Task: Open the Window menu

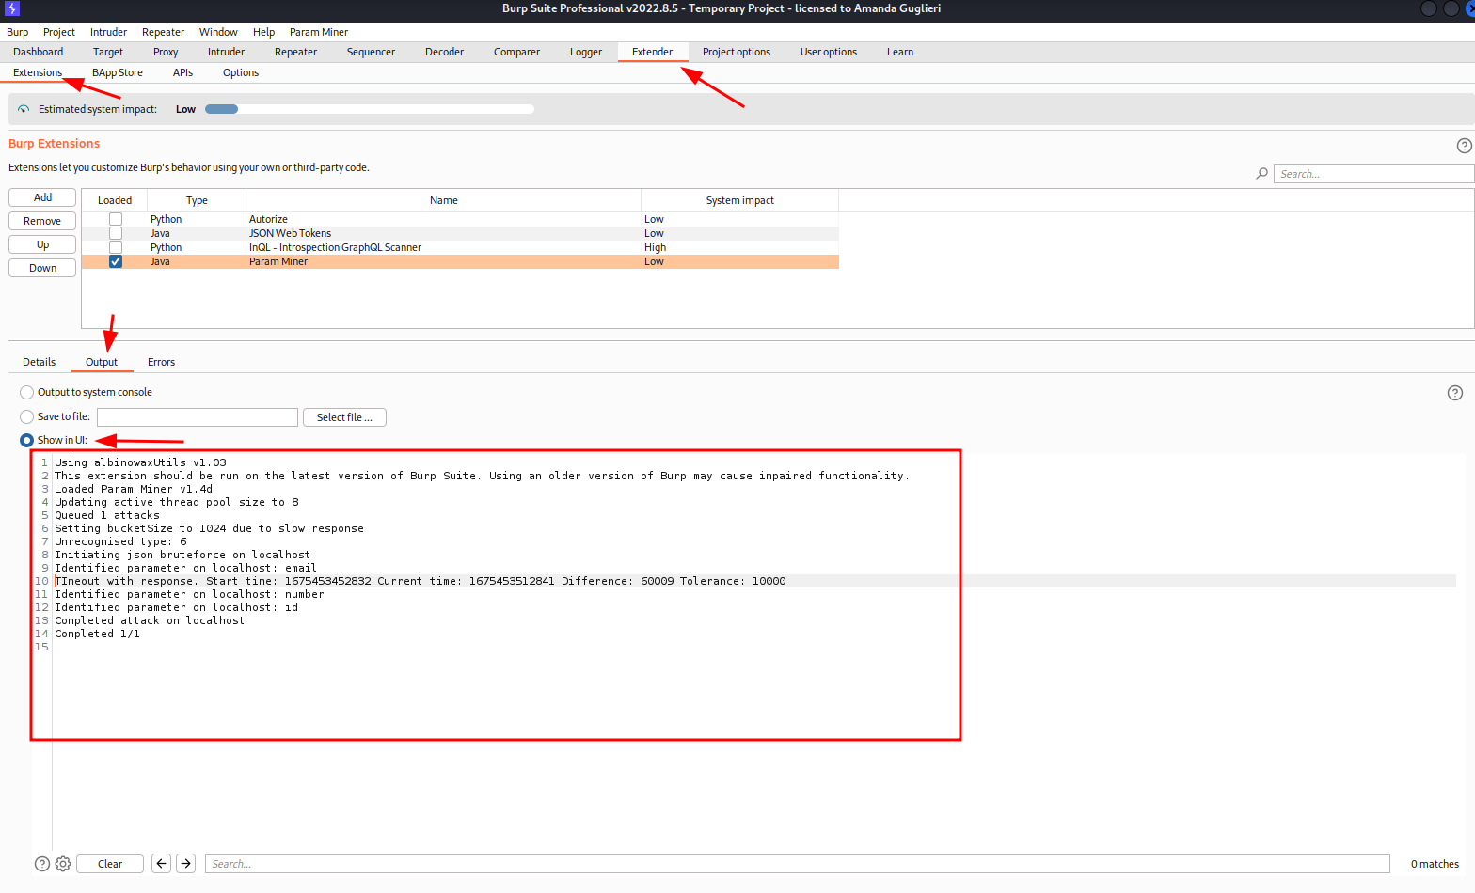Action: (x=218, y=32)
